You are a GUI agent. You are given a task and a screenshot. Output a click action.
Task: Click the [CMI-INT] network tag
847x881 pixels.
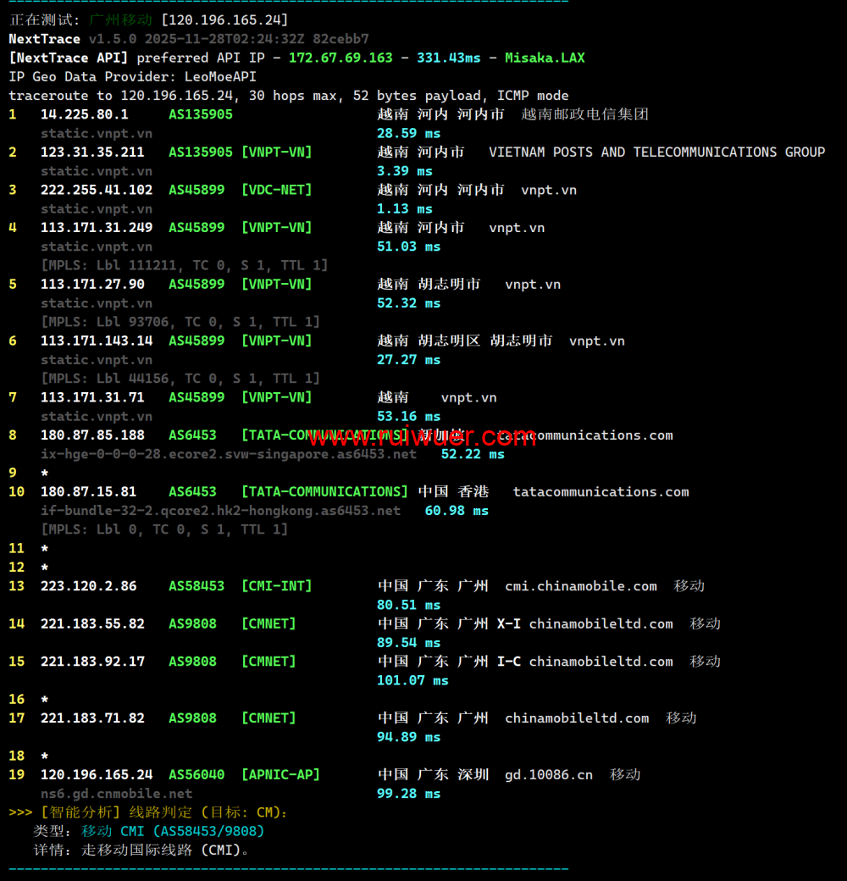[276, 586]
